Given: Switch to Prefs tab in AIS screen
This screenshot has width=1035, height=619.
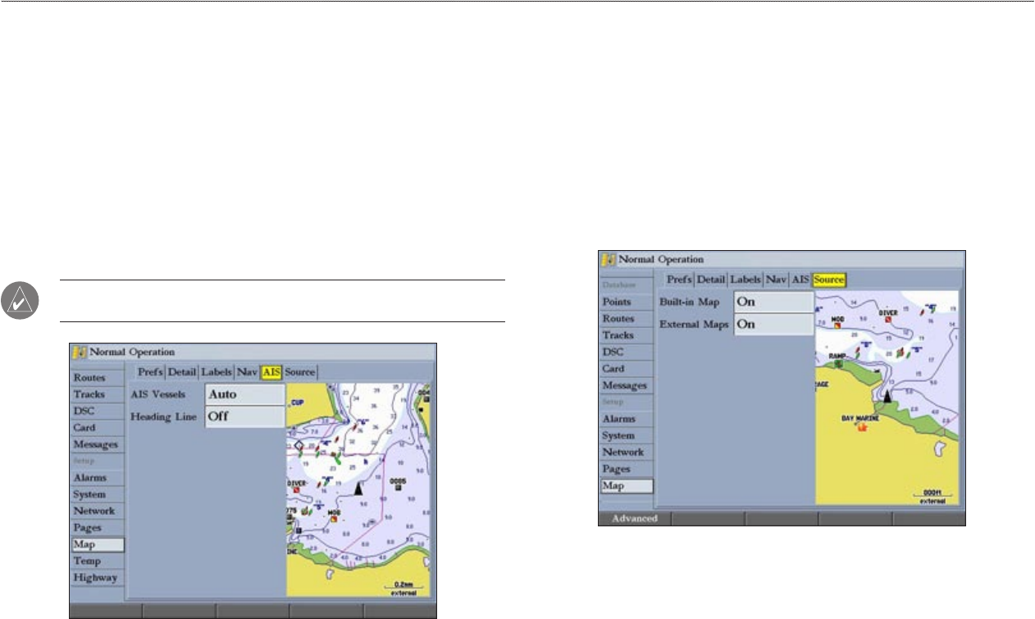Looking at the screenshot, I should [x=150, y=372].
